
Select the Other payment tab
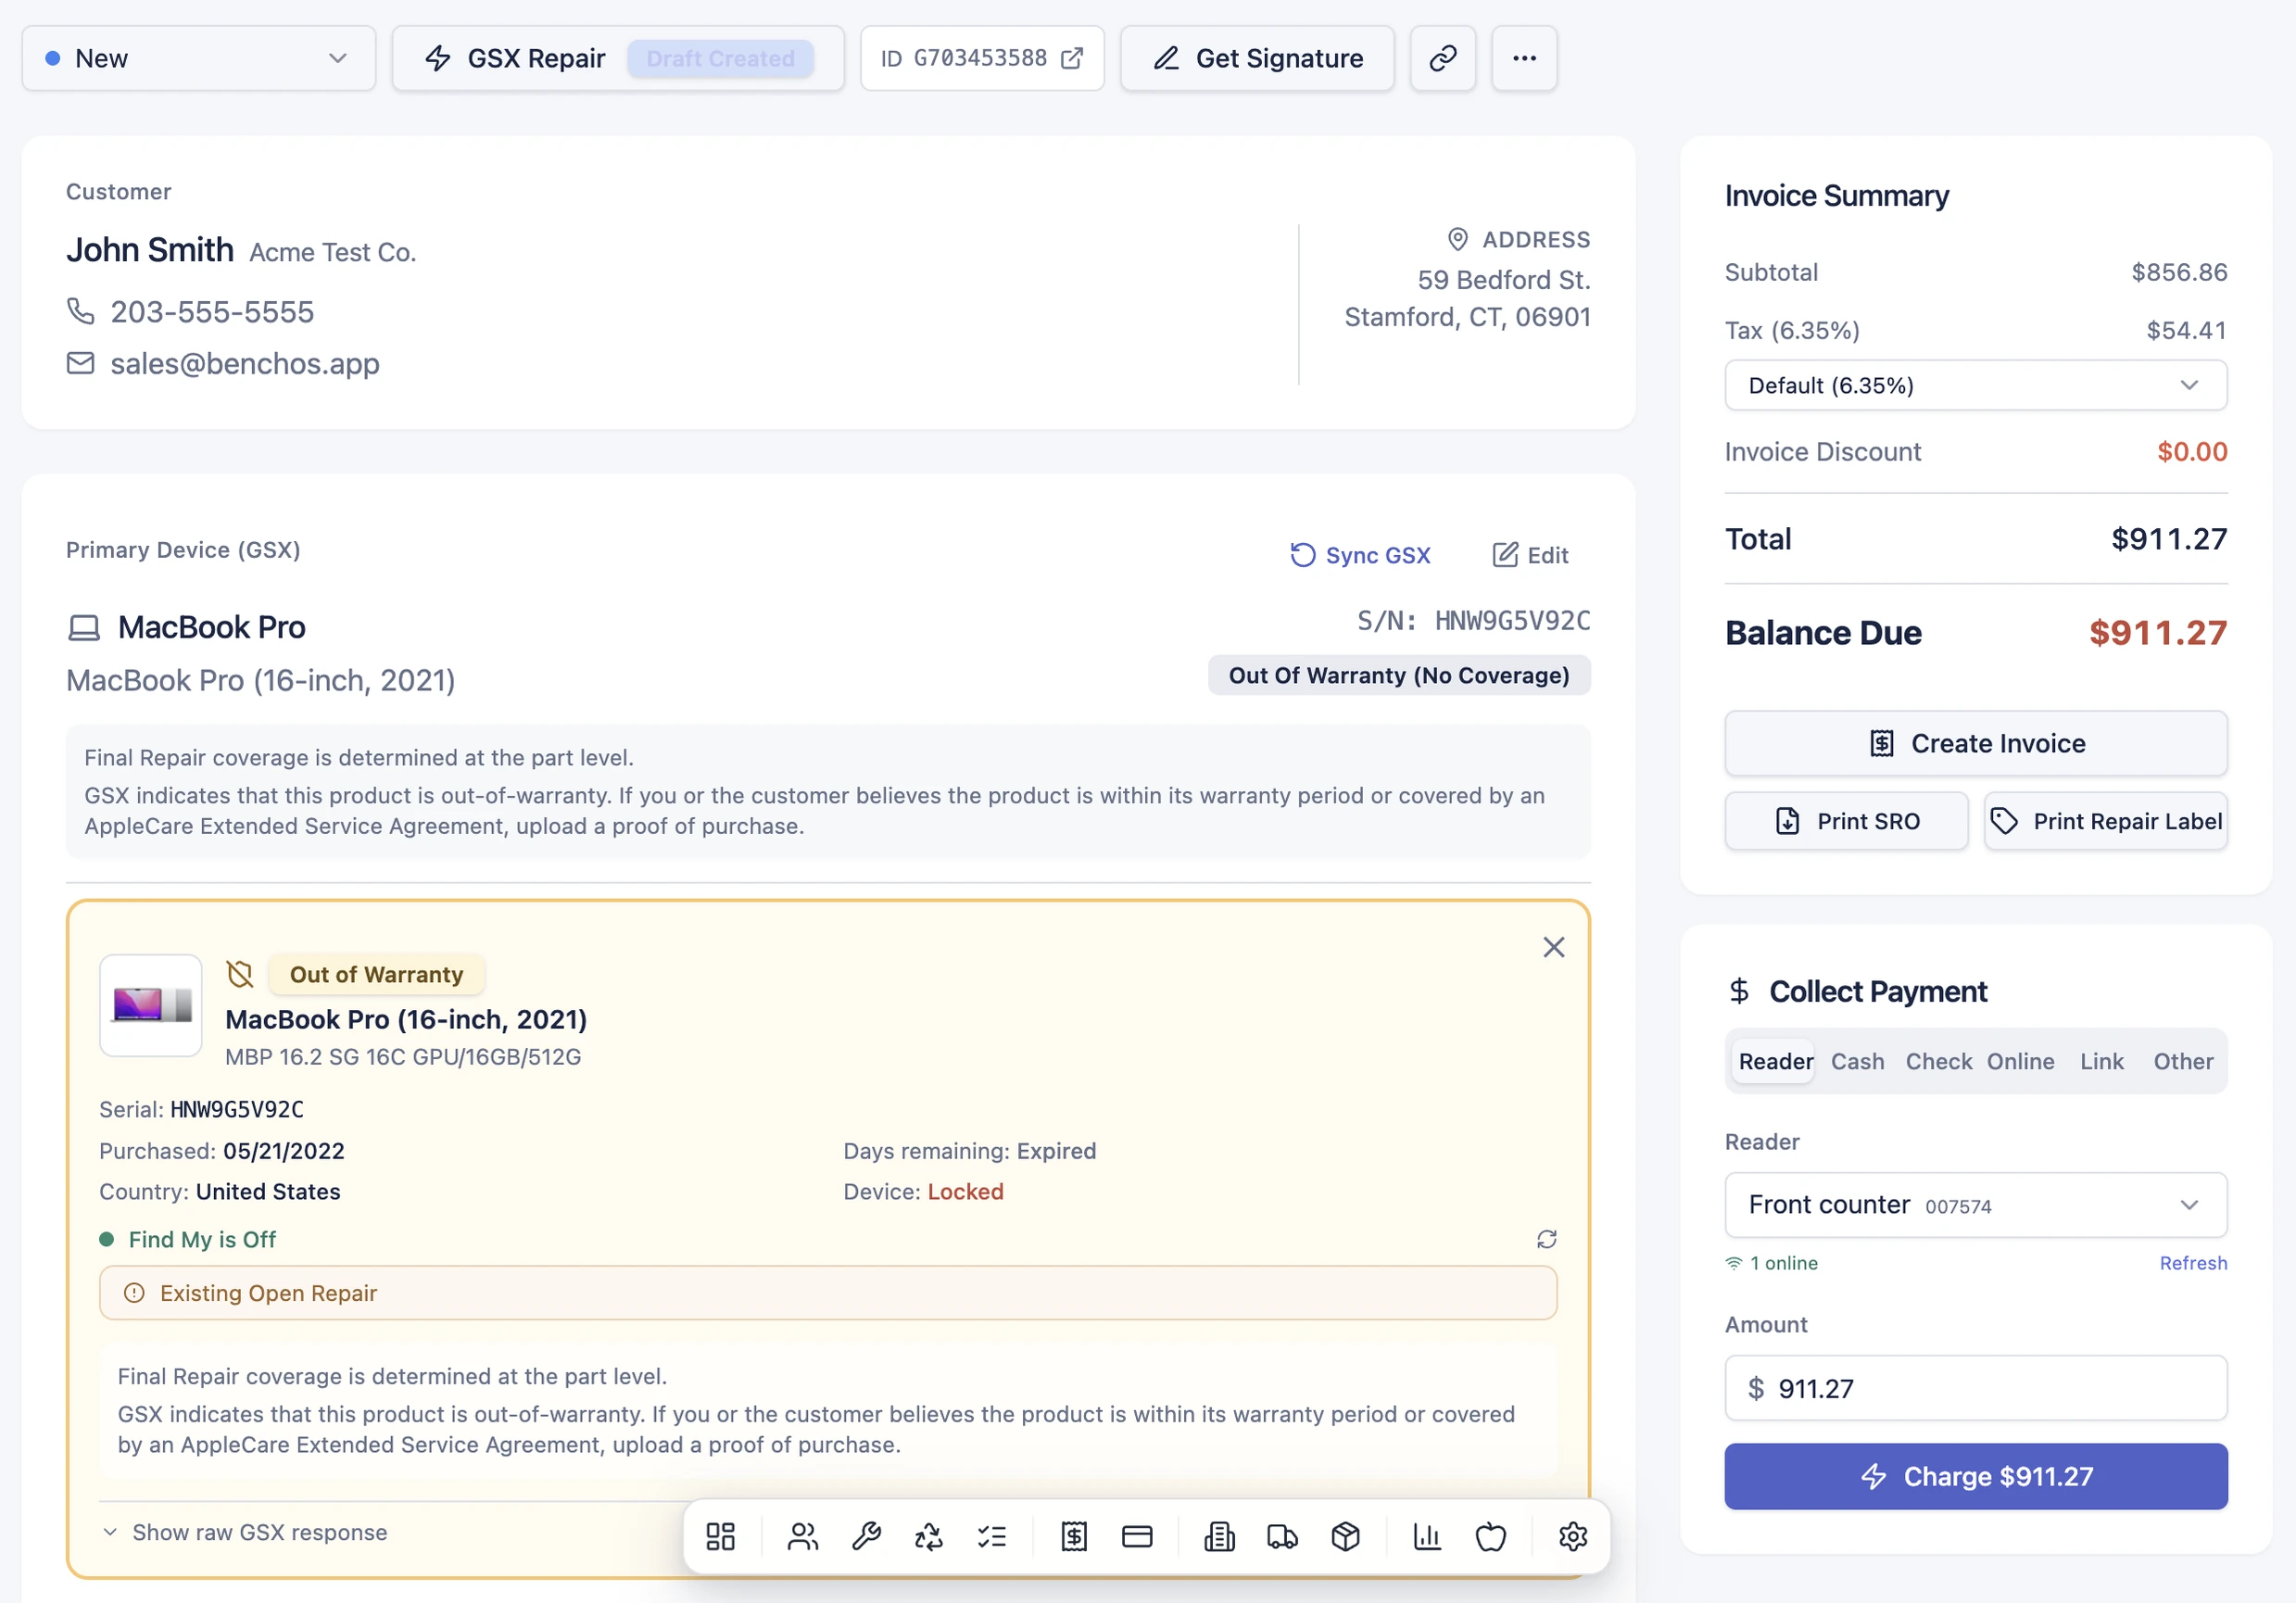pos(2183,1061)
